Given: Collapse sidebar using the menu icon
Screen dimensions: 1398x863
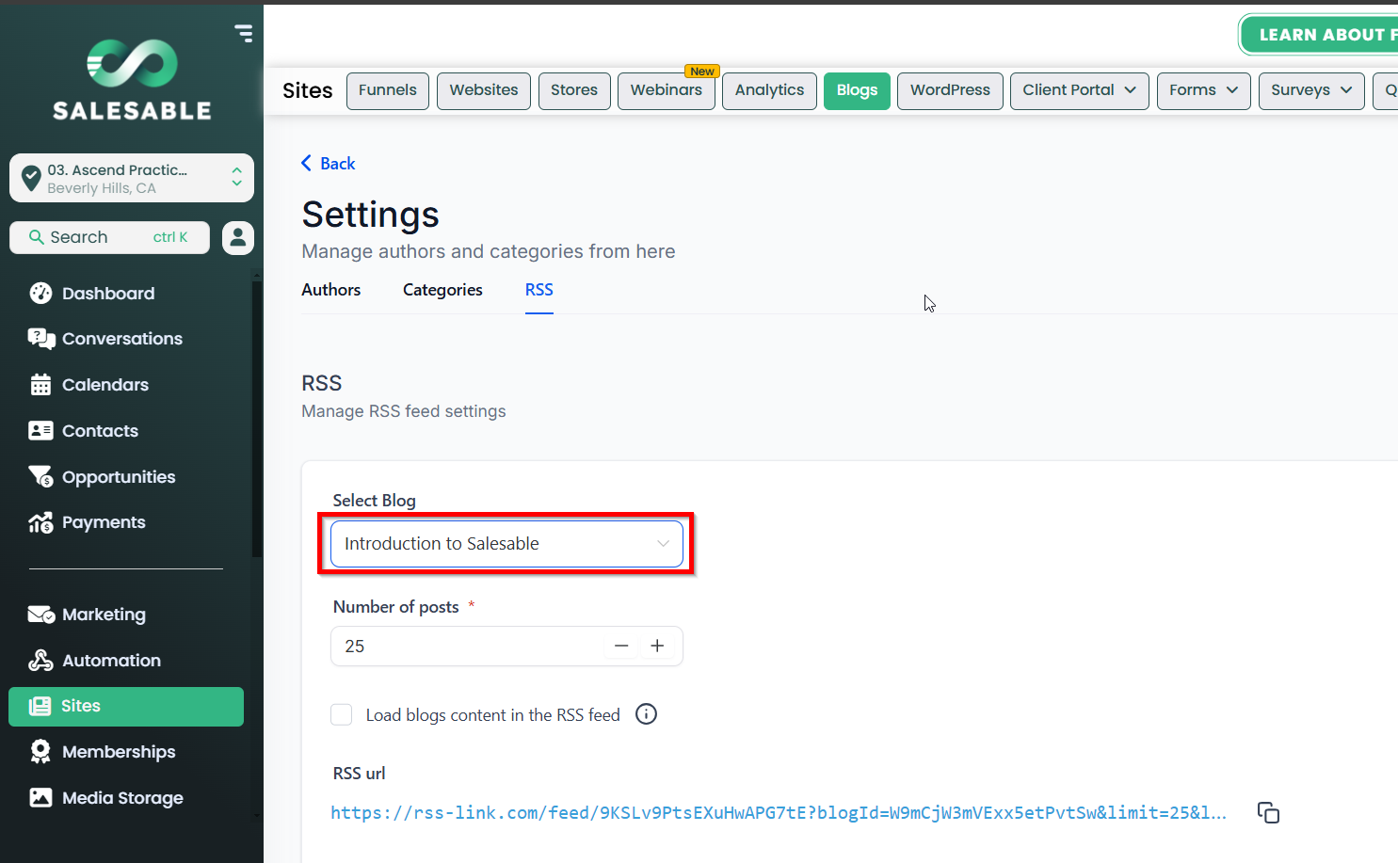Looking at the screenshot, I should tap(244, 33).
